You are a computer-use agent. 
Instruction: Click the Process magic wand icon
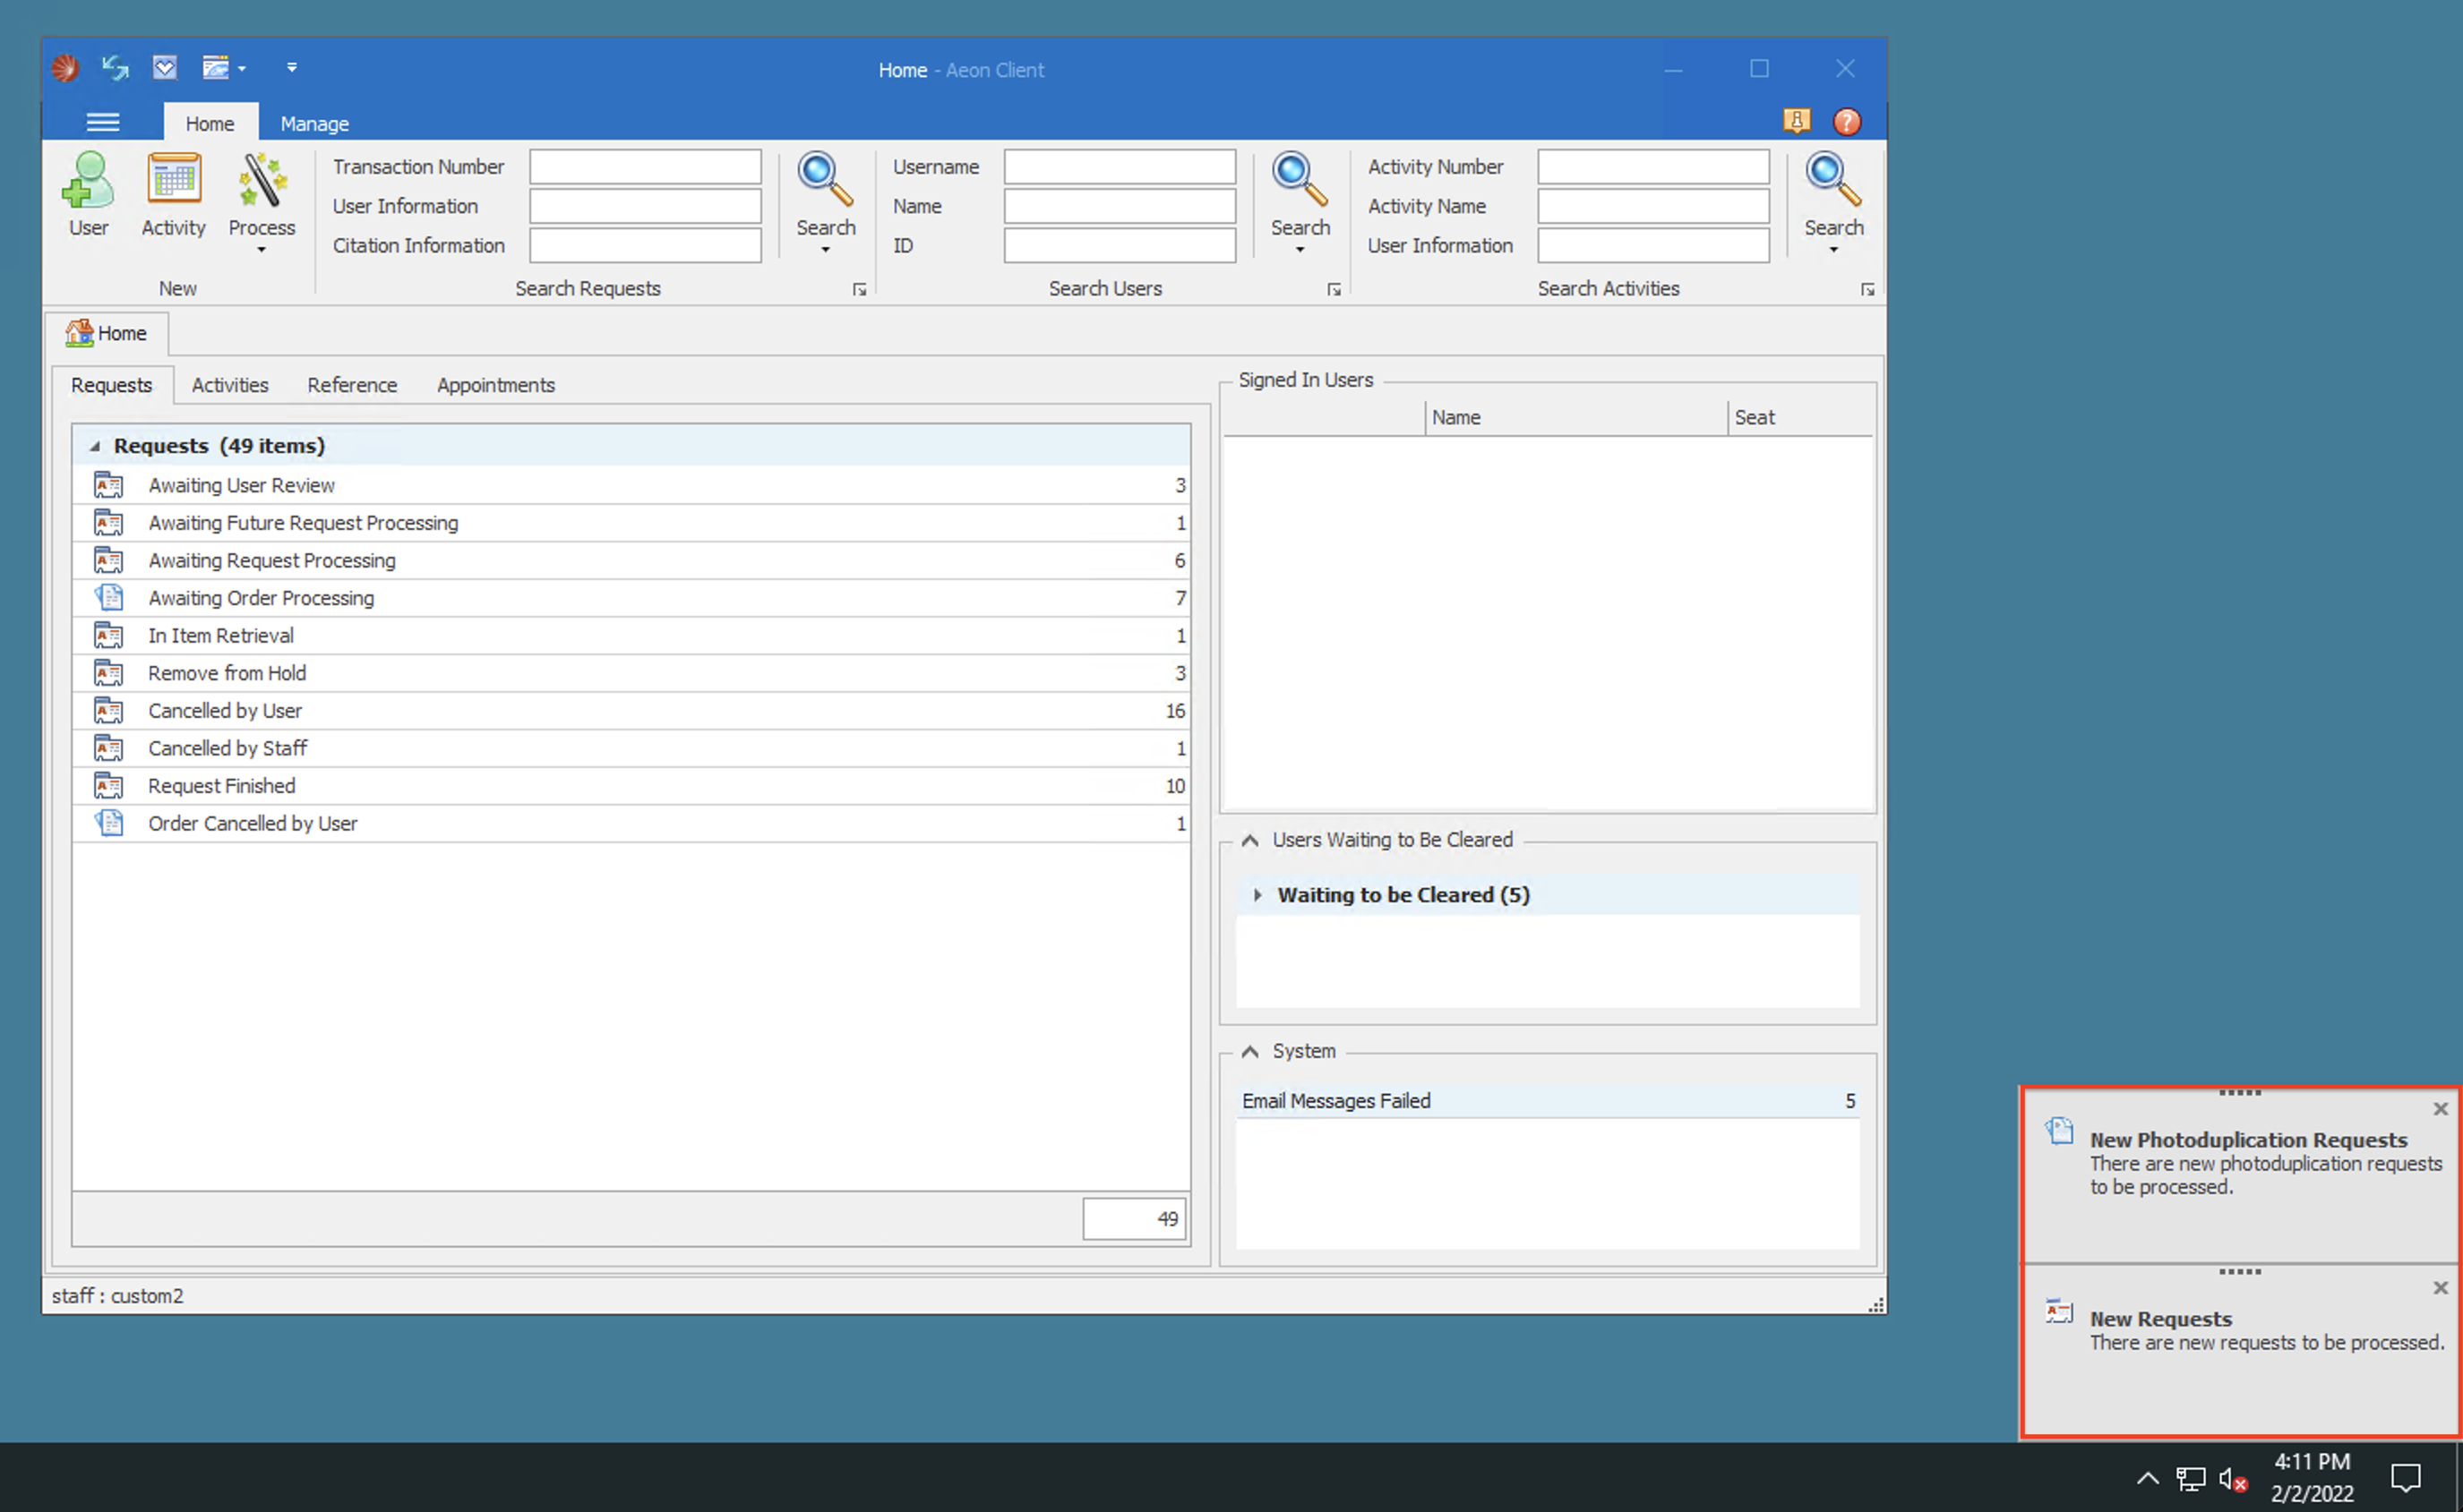point(262,181)
